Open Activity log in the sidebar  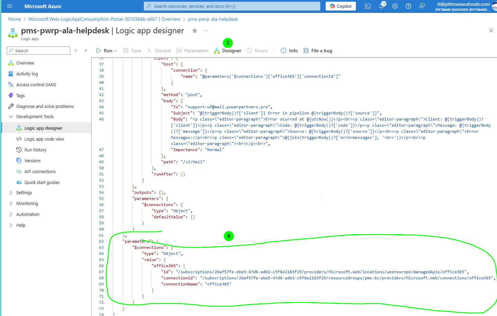tap(27, 74)
